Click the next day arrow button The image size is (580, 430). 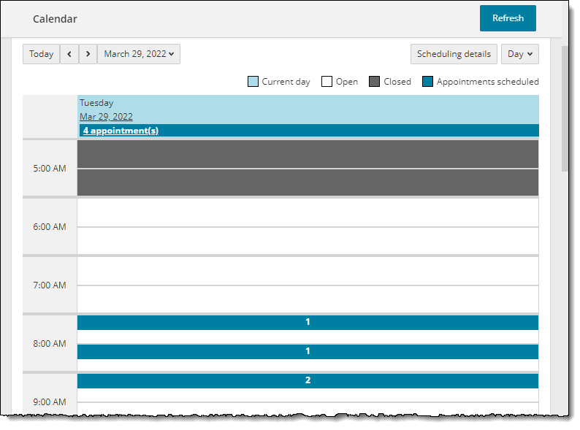(x=88, y=54)
